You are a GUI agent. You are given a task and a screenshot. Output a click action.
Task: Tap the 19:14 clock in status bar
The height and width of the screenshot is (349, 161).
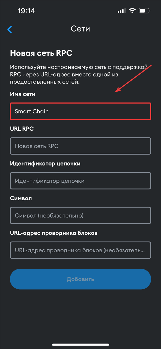26,11
